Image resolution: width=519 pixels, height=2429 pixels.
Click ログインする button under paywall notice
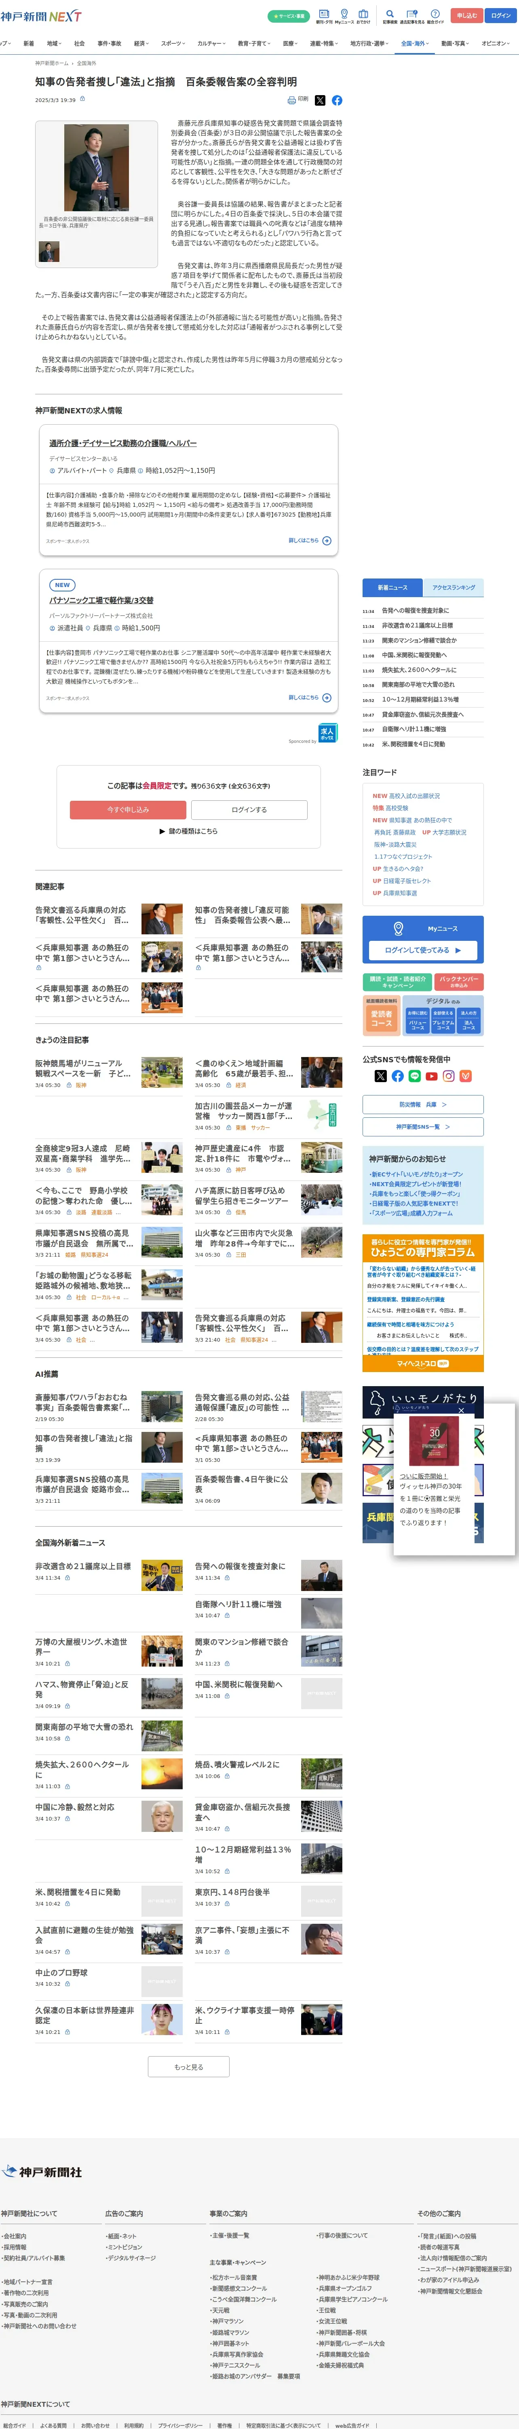[250, 810]
